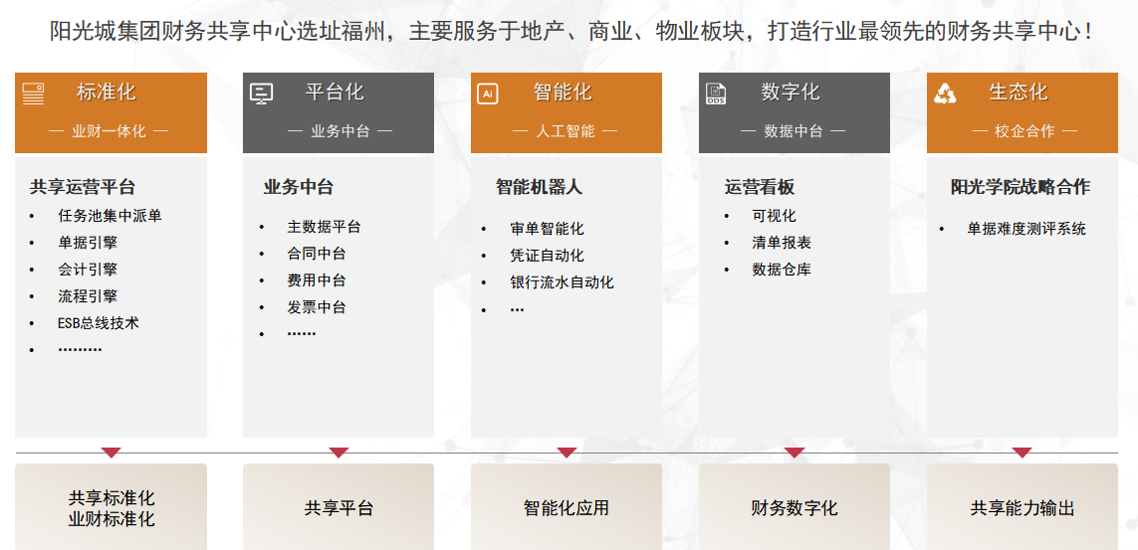Image resolution: width=1138 pixels, height=550 pixels.
Task: Select the 数字化 header tab
Action: [794, 111]
